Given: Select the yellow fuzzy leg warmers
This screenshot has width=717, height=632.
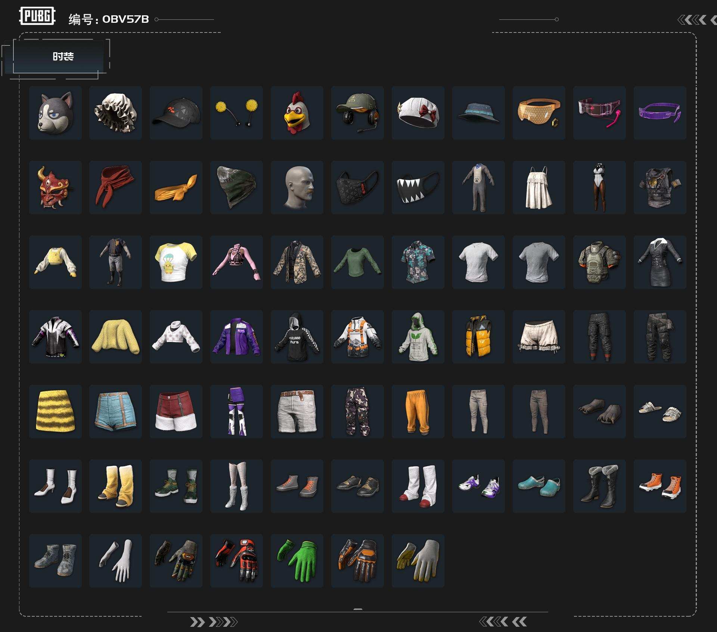Looking at the screenshot, I should pyautogui.click(x=116, y=486).
